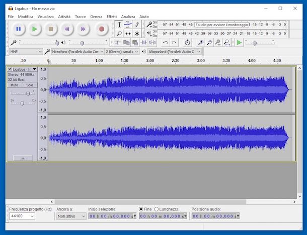Open the Inizio selezione time format arrow
The image size is (307, 235).
pos(135,216)
